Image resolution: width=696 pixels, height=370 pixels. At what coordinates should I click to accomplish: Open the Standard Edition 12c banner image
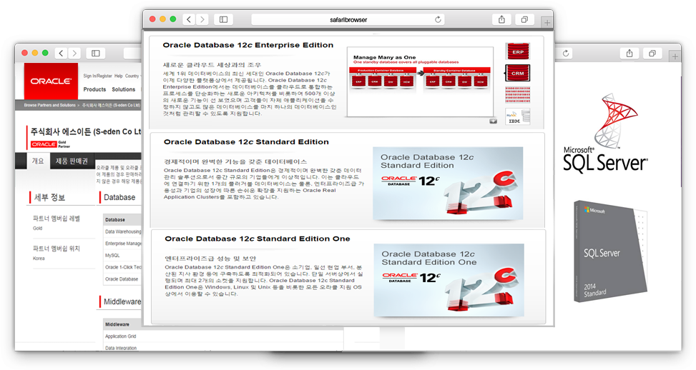(x=448, y=184)
